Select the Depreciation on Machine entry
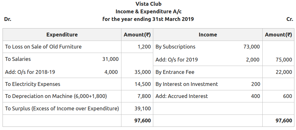This screenshot has height=130, width=296. point(56,96)
